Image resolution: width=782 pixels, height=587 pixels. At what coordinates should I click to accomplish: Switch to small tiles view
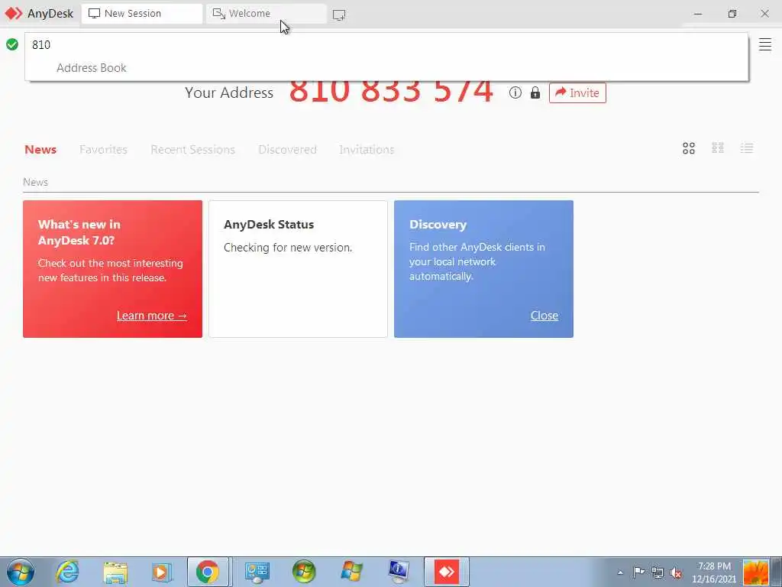click(x=718, y=148)
